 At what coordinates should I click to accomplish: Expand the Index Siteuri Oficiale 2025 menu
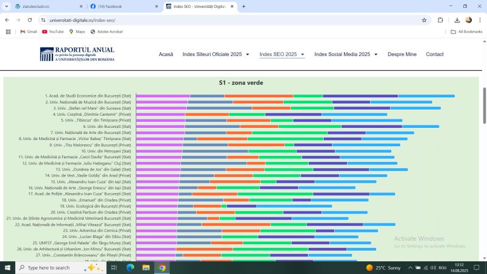215,54
